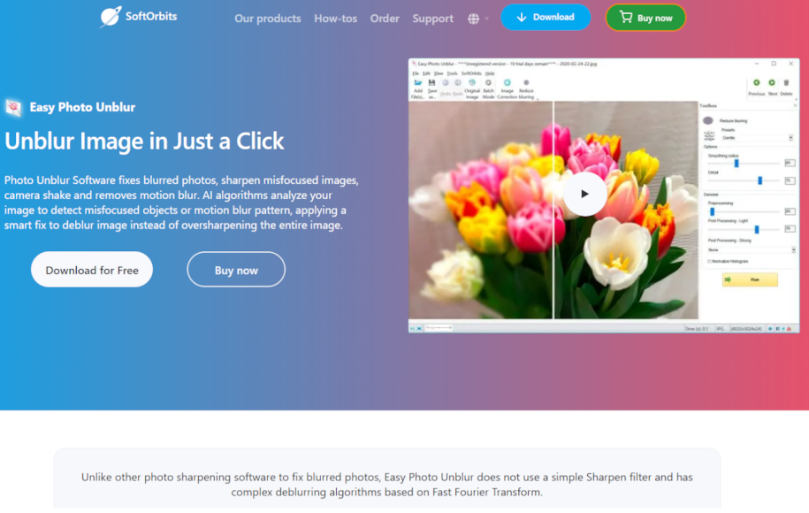Click the green Buy now header button
The image size is (809, 513).
pyautogui.click(x=645, y=18)
